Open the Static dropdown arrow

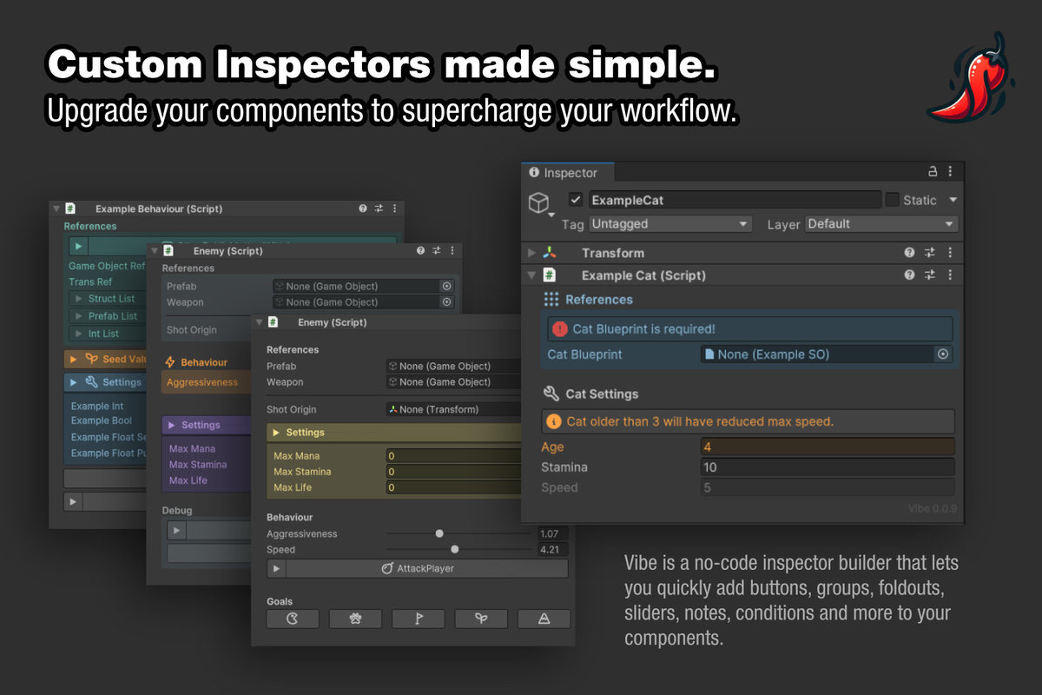pyautogui.click(x=953, y=200)
